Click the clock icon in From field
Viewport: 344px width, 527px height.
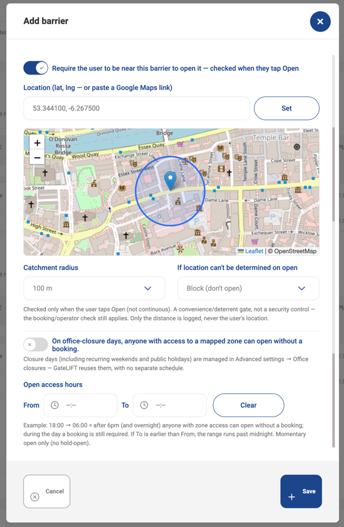click(x=55, y=405)
